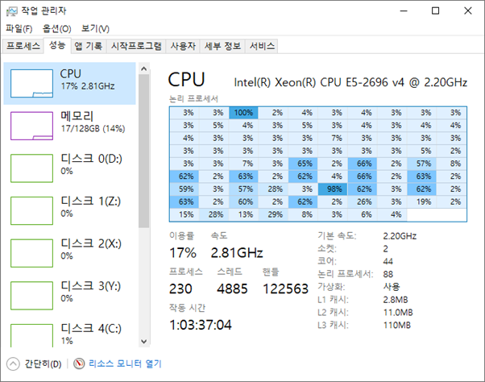Switch to the 세부 정보 tab

(x=222, y=46)
